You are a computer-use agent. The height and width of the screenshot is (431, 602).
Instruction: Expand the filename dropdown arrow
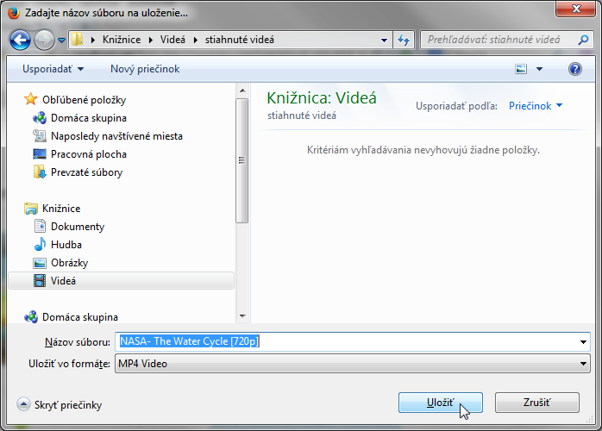(x=583, y=341)
